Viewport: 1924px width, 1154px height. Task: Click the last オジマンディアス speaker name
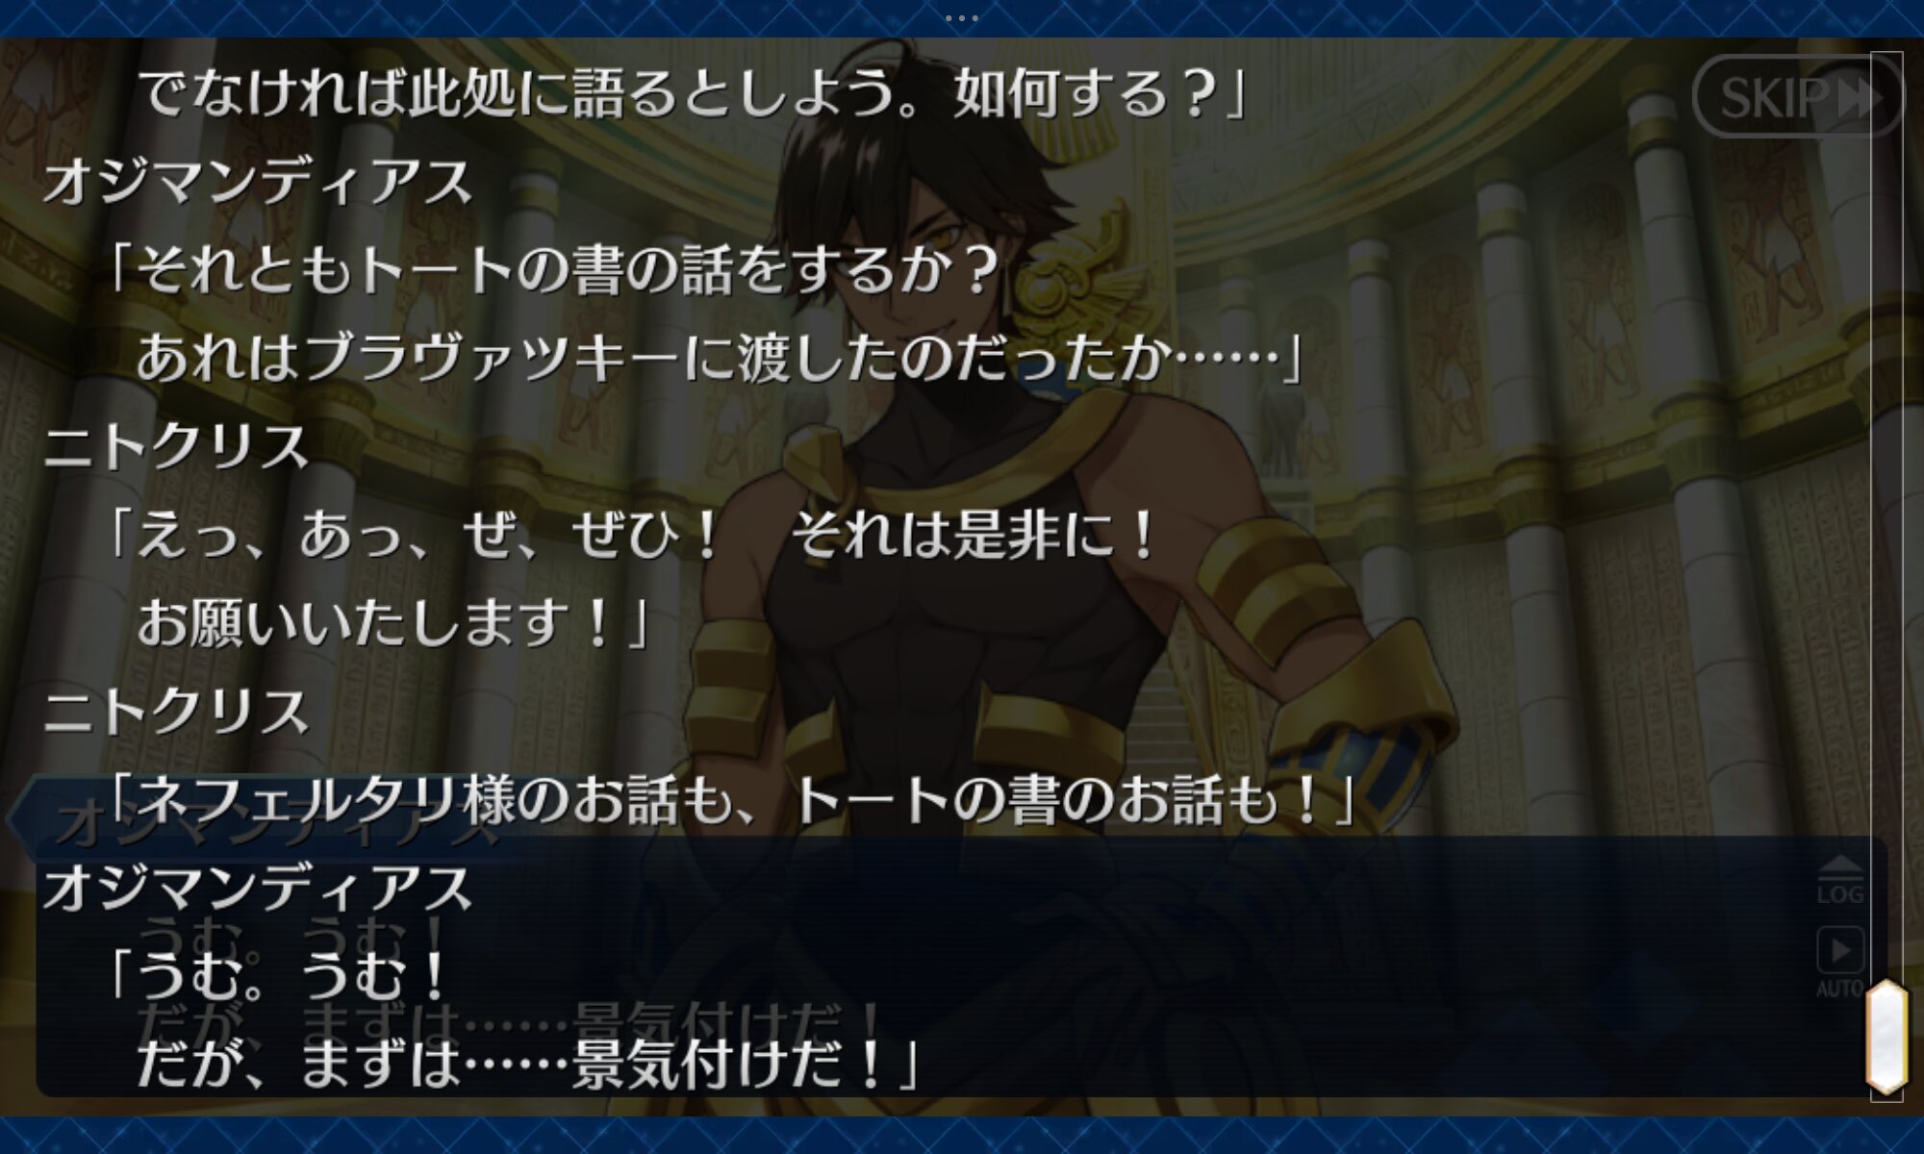(258, 887)
